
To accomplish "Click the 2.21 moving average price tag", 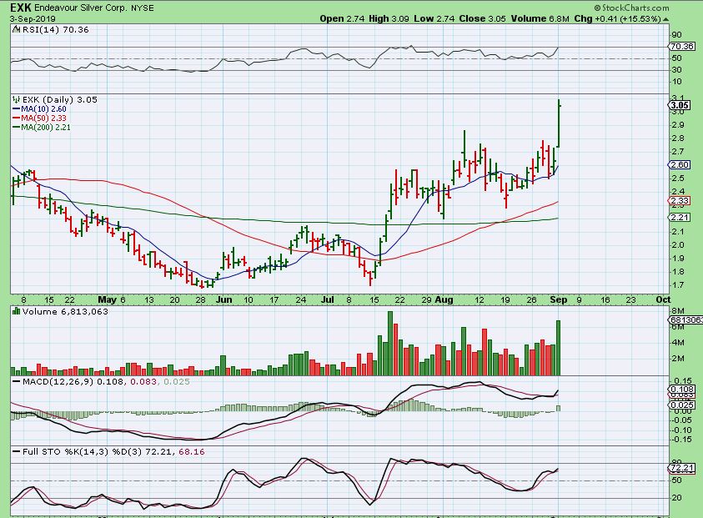I will [680, 217].
